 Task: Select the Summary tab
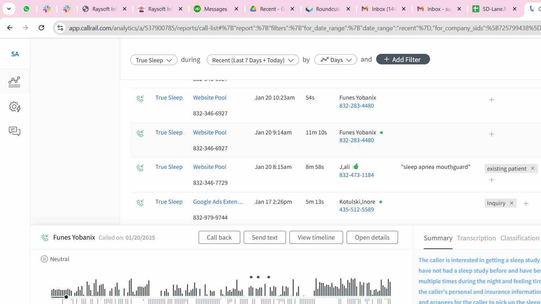438,238
